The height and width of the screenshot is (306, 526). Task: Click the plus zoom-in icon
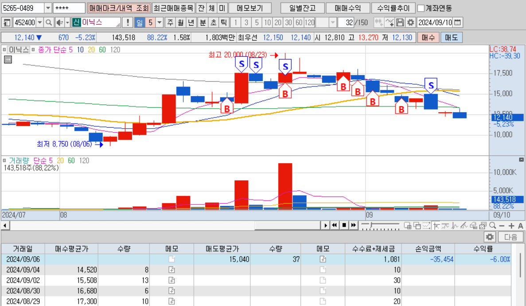pos(511,226)
